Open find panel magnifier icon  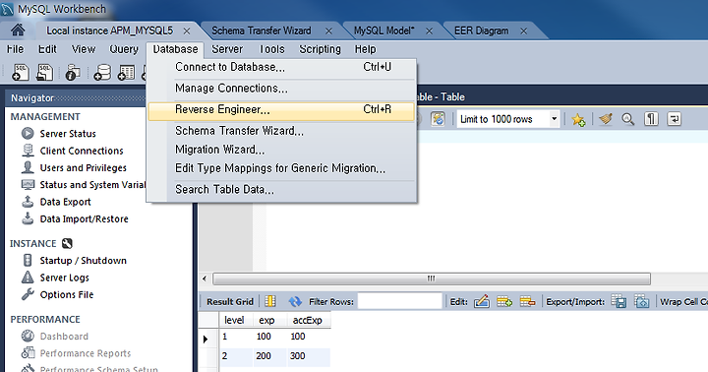[x=627, y=119]
